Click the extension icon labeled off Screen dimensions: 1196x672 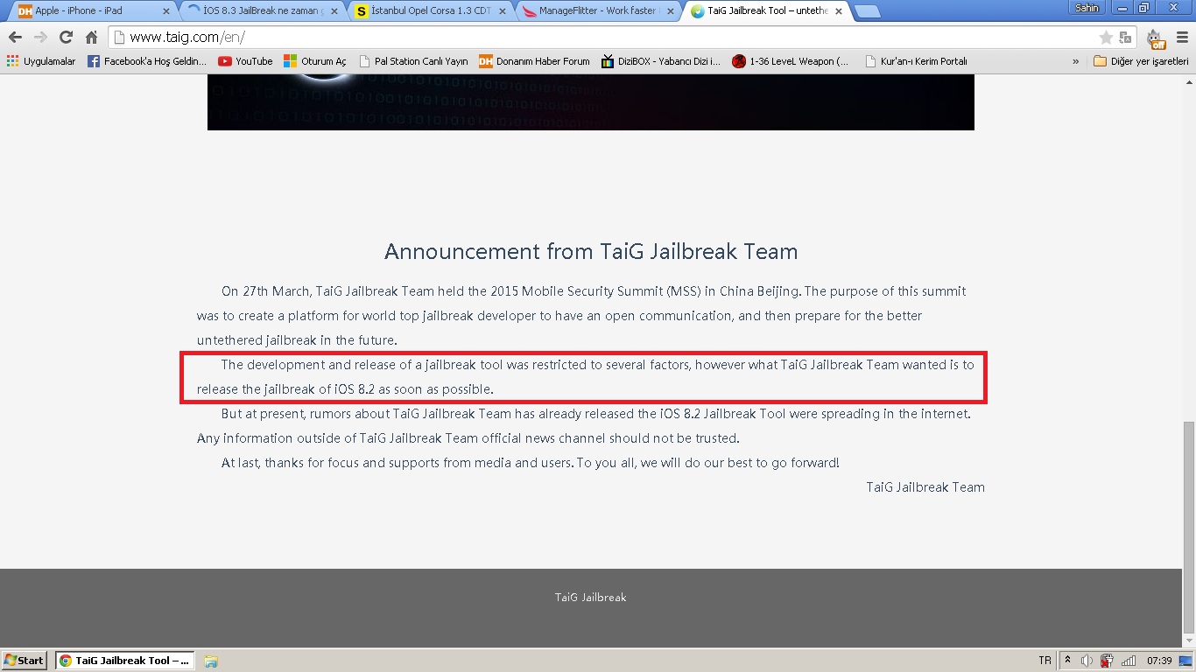coord(1156,38)
